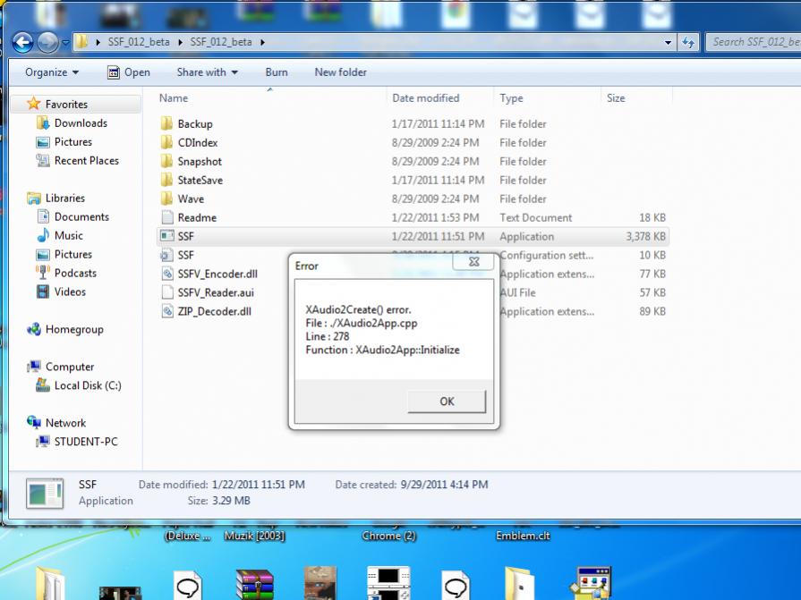Open Music library
Viewport: 801px width, 600px height.
[x=68, y=236]
